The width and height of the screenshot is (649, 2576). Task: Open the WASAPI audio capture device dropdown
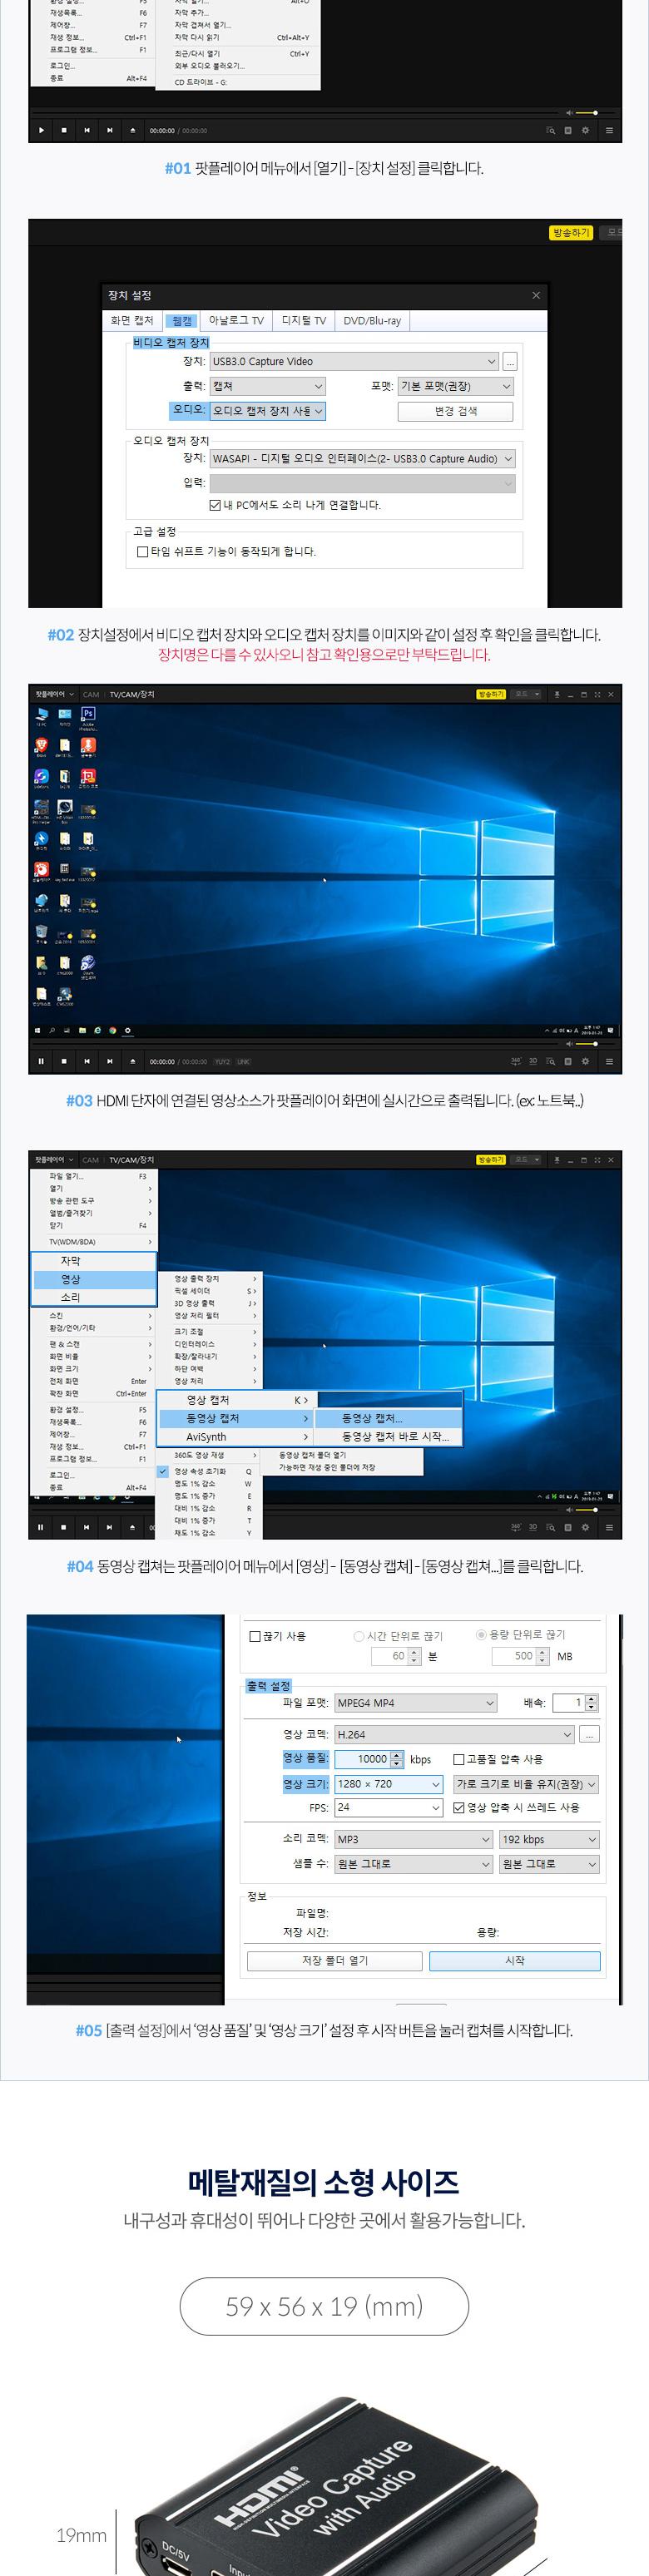coord(362,459)
